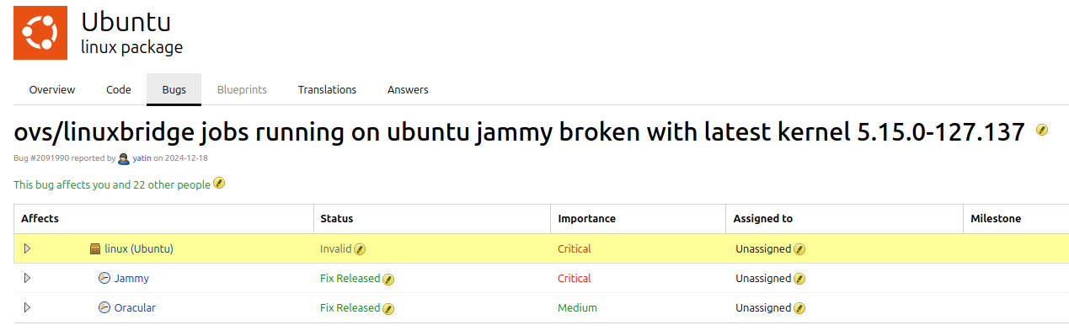Open the Code tab
The width and height of the screenshot is (1069, 336).
(119, 89)
